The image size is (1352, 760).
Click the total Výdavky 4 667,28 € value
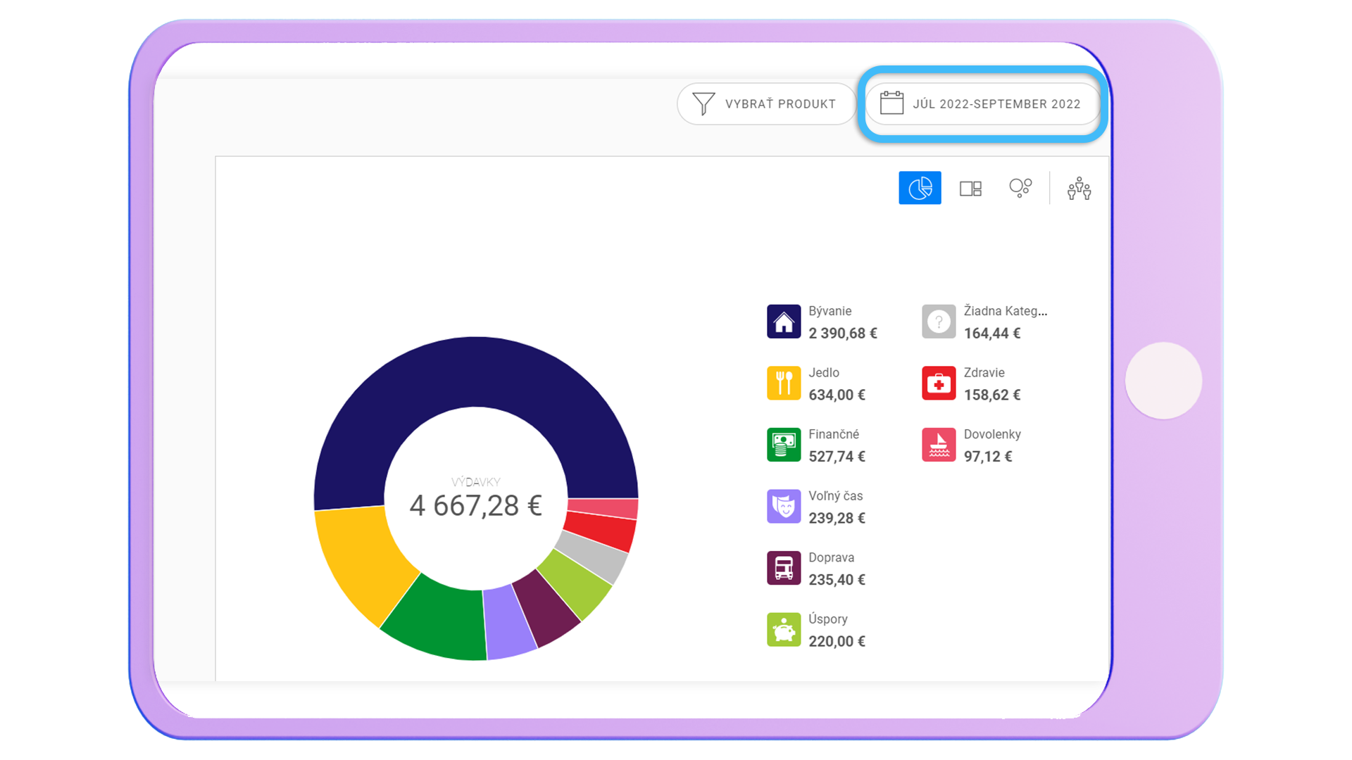(x=476, y=505)
